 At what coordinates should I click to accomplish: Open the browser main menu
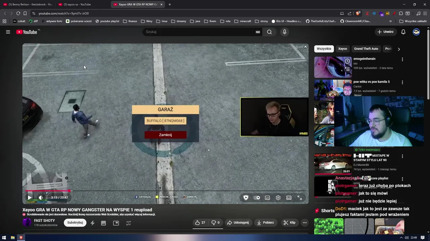425,13
